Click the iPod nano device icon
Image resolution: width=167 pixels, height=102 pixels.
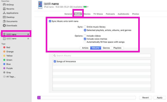click(x=40, y=5)
